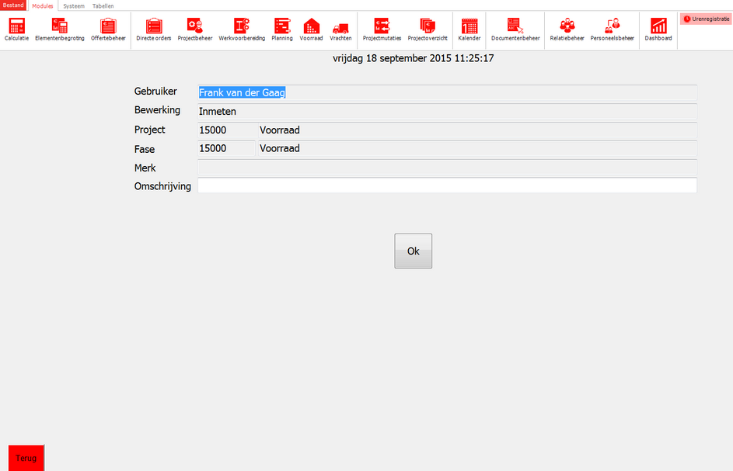Click the Fase number field 15000
Screen dimensions: 733x471
pos(226,148)
